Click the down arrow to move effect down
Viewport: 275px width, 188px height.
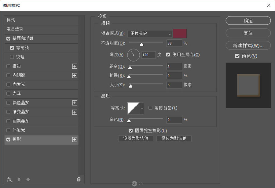(x=28, y=179)
